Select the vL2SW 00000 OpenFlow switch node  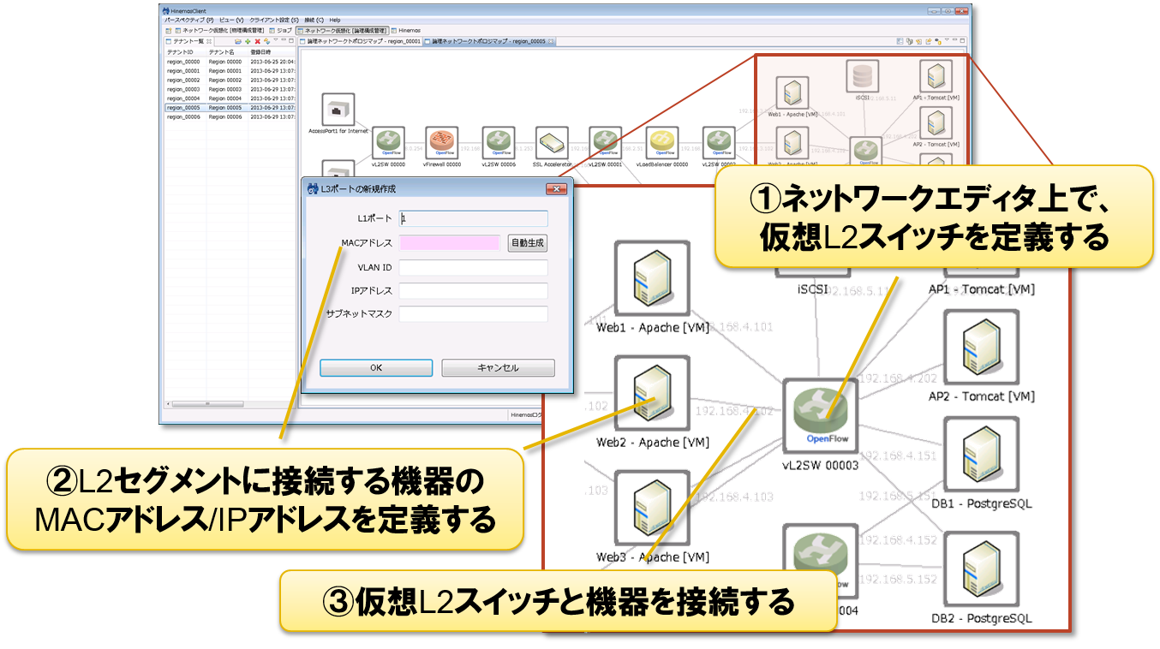387,142
